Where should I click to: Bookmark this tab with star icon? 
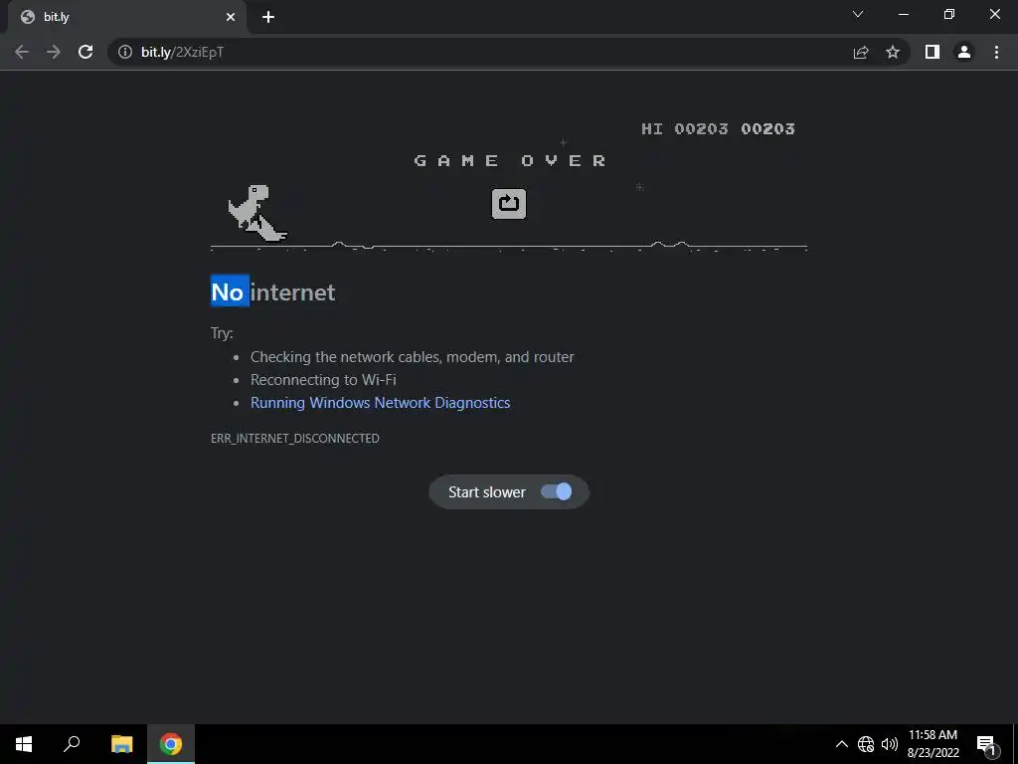pyautogui.click(x=893, y=52)
